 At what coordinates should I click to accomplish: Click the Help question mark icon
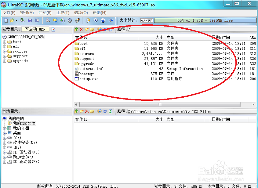[x=103, y=20]
